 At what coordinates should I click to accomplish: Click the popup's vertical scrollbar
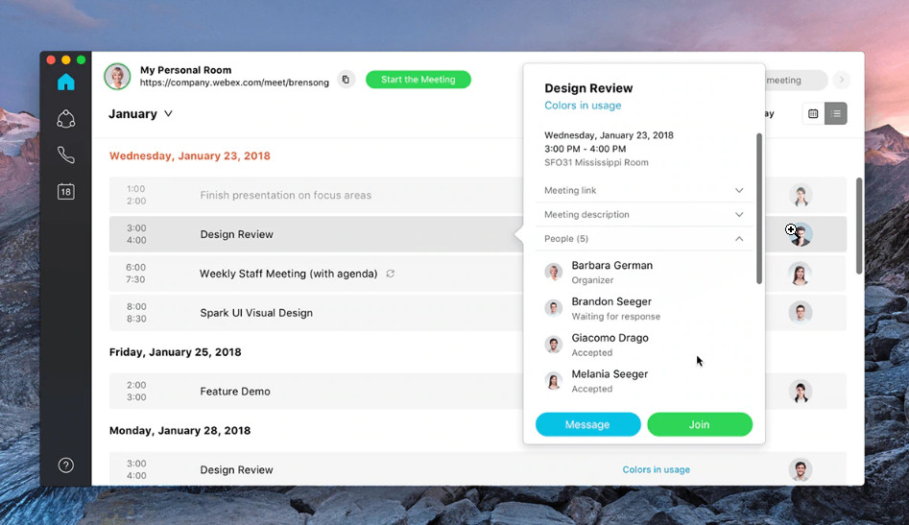(759, 208)
